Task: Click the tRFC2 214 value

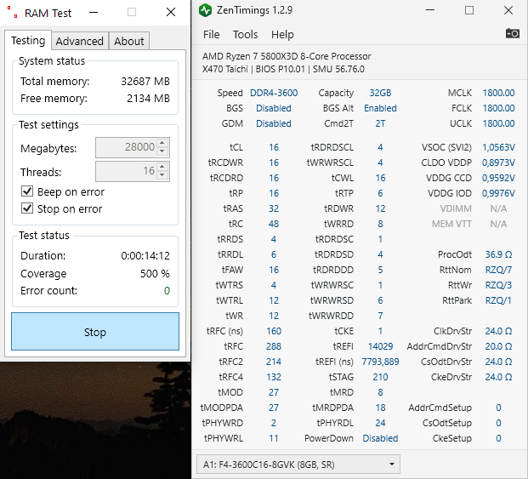Action: point(274,362)
